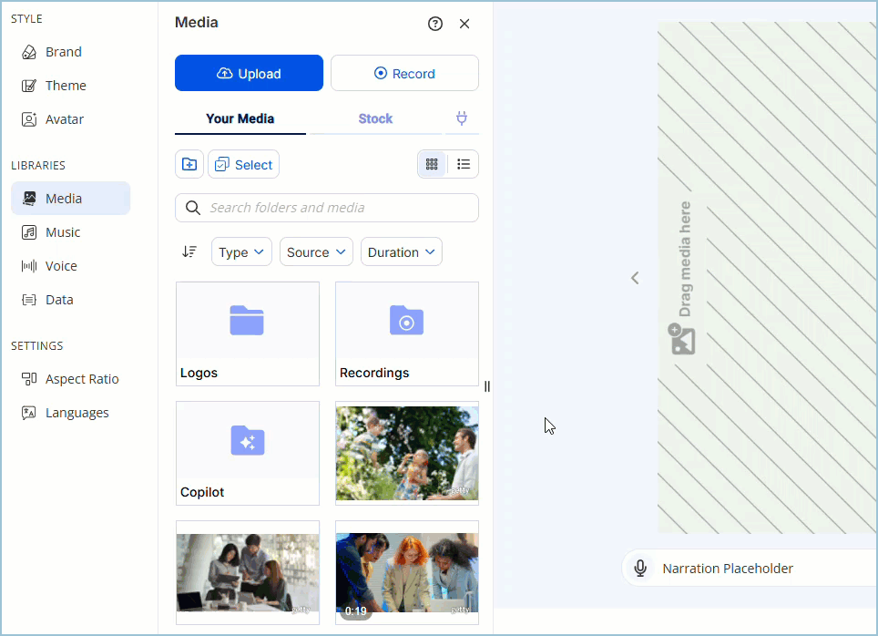878x636 pixels.
Task: Expand the Type filter dropdown
Action: pyautogui.click(x=241, y=252)
